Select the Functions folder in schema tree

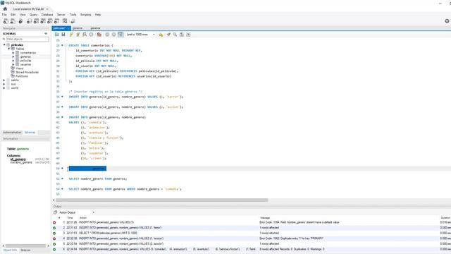(x=22, y=76)
